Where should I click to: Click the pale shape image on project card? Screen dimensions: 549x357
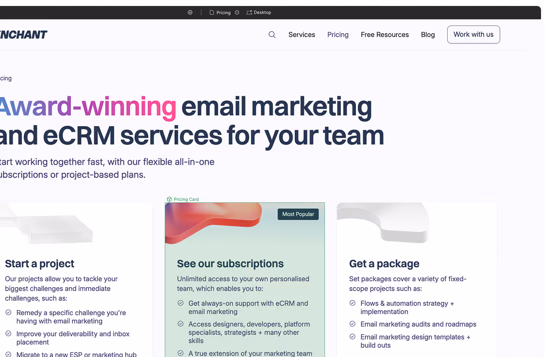pos(46,224)
